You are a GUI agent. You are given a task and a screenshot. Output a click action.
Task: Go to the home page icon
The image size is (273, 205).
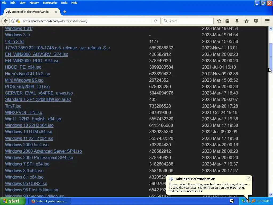(247, 21)
